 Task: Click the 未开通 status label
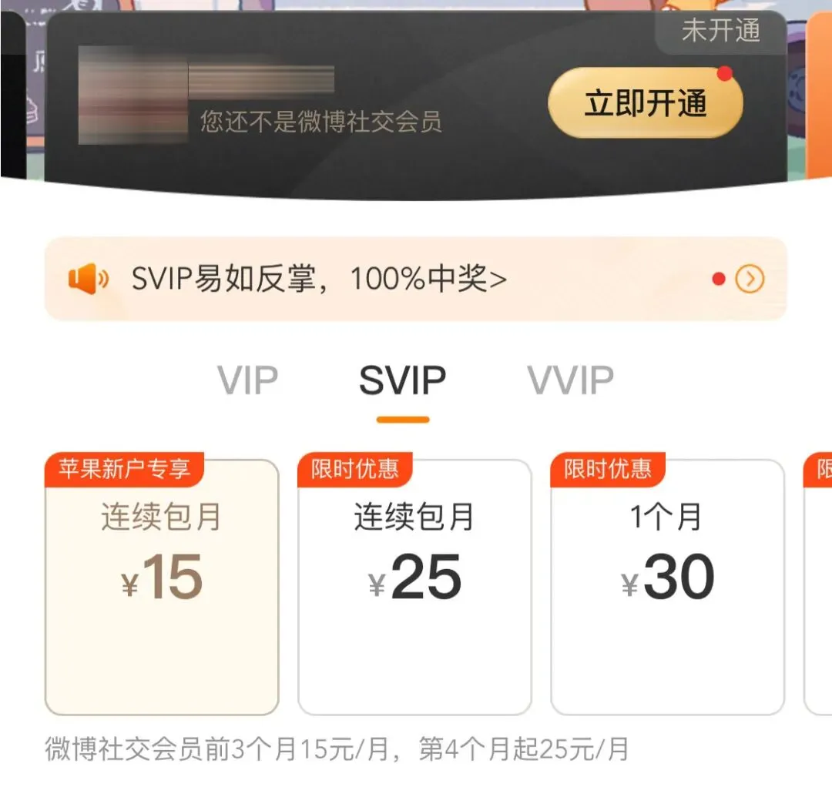coord(720,31)
